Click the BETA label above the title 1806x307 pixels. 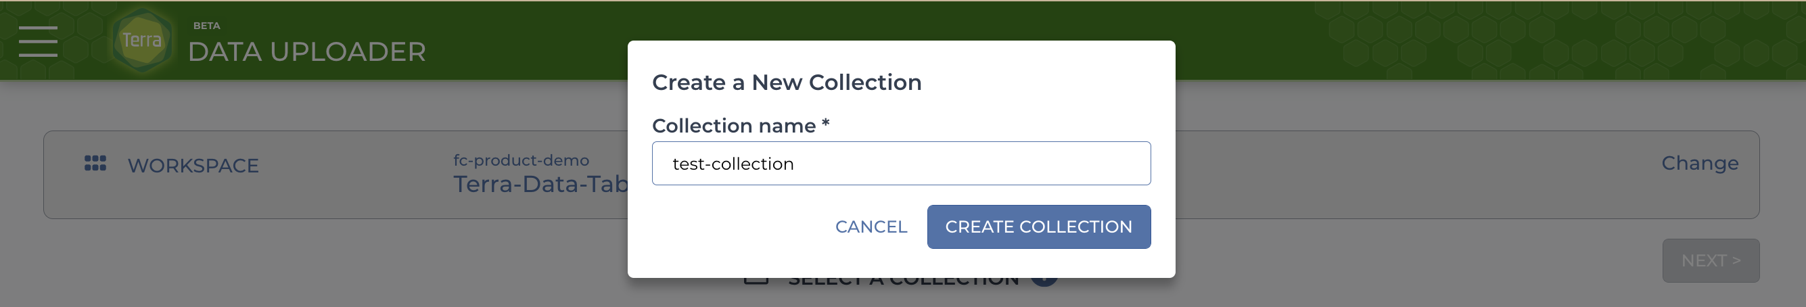pos(207,25)
